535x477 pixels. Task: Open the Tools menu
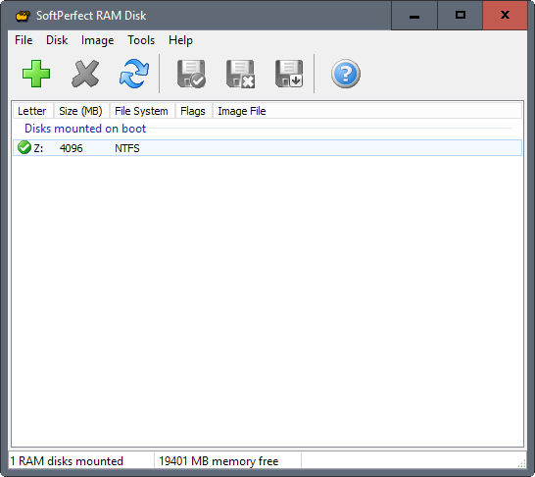click(x=141, y=40)
